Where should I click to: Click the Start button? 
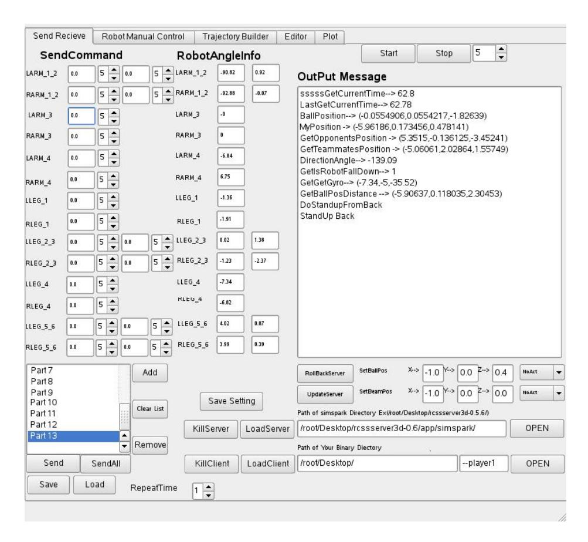coord(389,53)
